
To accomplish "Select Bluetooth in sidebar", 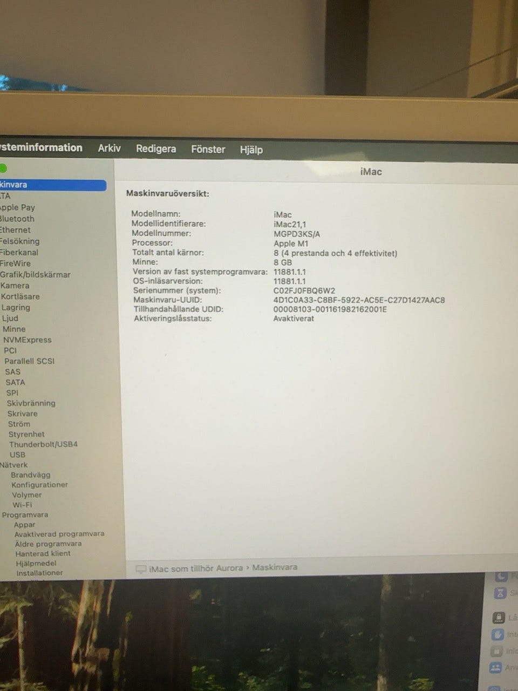I will coord(17,219).
